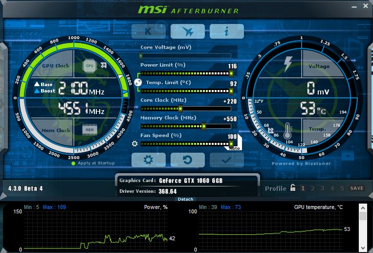373x253 pixels.
Task: Select profile slot 4
Action: tap(332, 188)
